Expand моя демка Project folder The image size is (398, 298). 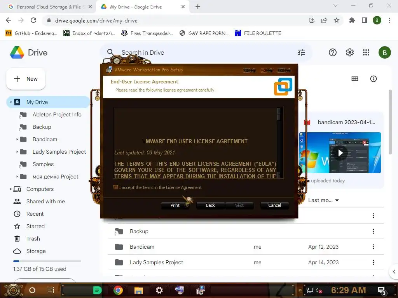(17, 177)
